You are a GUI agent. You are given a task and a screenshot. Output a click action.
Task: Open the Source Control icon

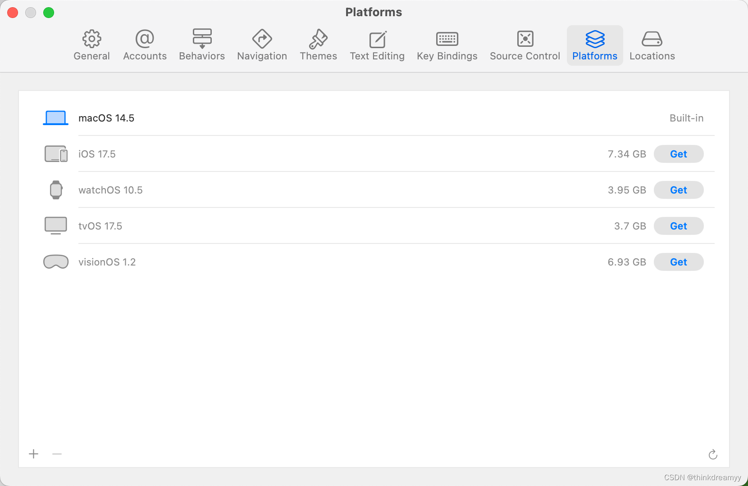pos(525,39)
